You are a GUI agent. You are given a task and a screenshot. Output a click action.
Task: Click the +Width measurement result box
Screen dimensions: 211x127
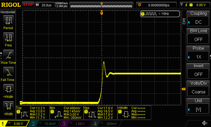134,113
